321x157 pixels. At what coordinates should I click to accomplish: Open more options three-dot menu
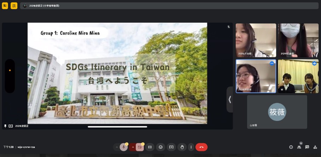(x=191, y=147)
